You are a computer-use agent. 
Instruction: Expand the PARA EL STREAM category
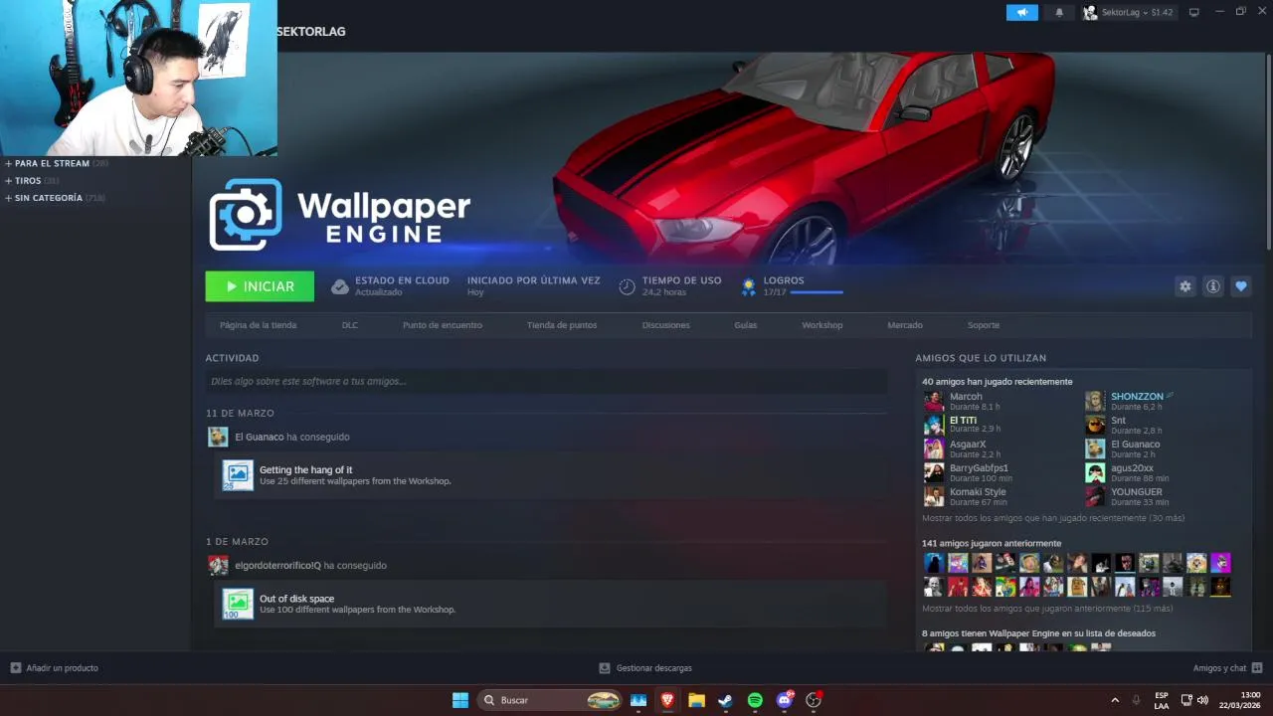click(52, 163)
